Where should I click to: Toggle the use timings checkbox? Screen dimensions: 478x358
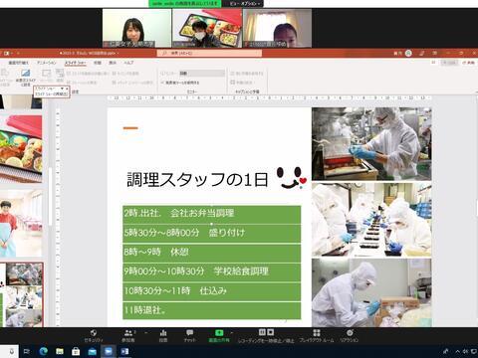coord(115,74)
